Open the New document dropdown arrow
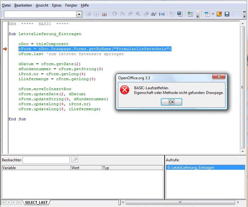Image resolution: width=248 pixels, height=207 pixels. pyautogui.click(x=213, y=14)
